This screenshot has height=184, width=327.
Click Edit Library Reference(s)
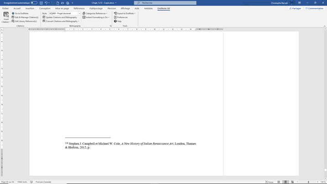click(x=24, y=21)
